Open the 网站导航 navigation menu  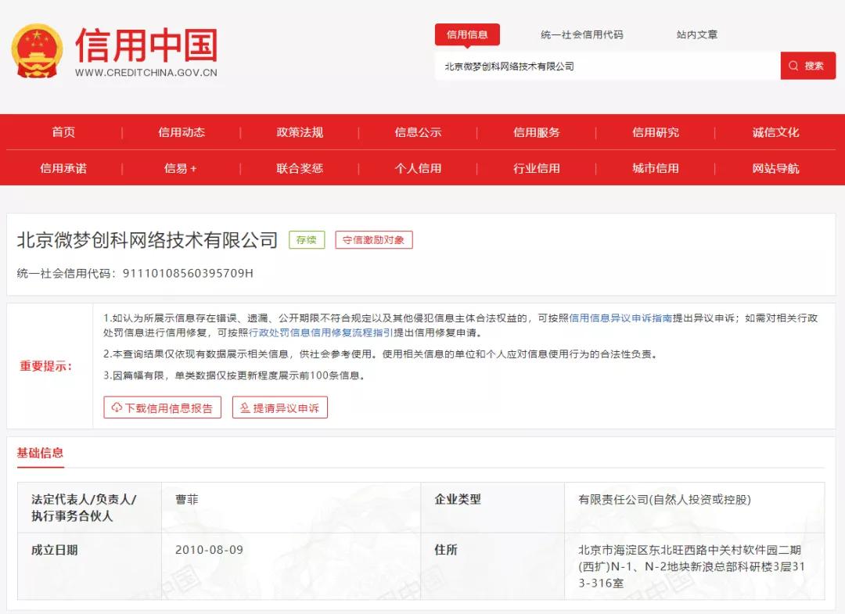point(773,168)
